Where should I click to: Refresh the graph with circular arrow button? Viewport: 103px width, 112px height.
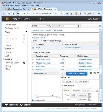[x=64, y=74]
